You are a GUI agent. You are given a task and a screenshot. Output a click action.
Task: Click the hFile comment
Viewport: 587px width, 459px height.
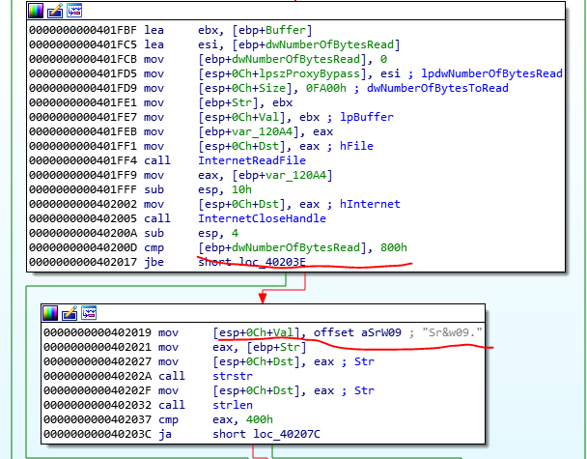[356, 146]
